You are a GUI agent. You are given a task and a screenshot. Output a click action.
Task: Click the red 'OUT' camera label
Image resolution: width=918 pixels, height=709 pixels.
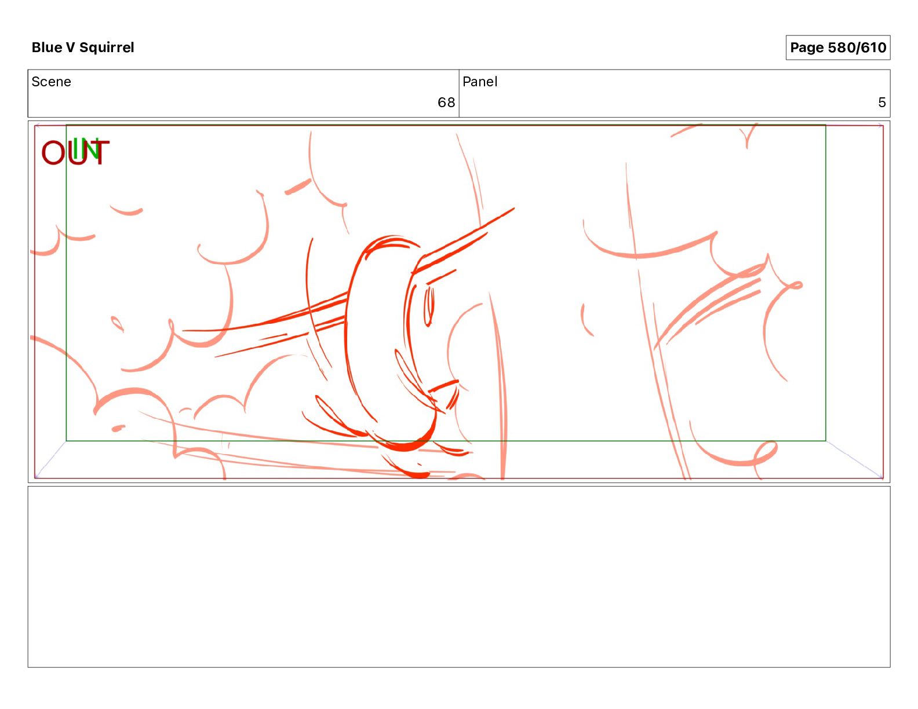click(x=75, y=154)
